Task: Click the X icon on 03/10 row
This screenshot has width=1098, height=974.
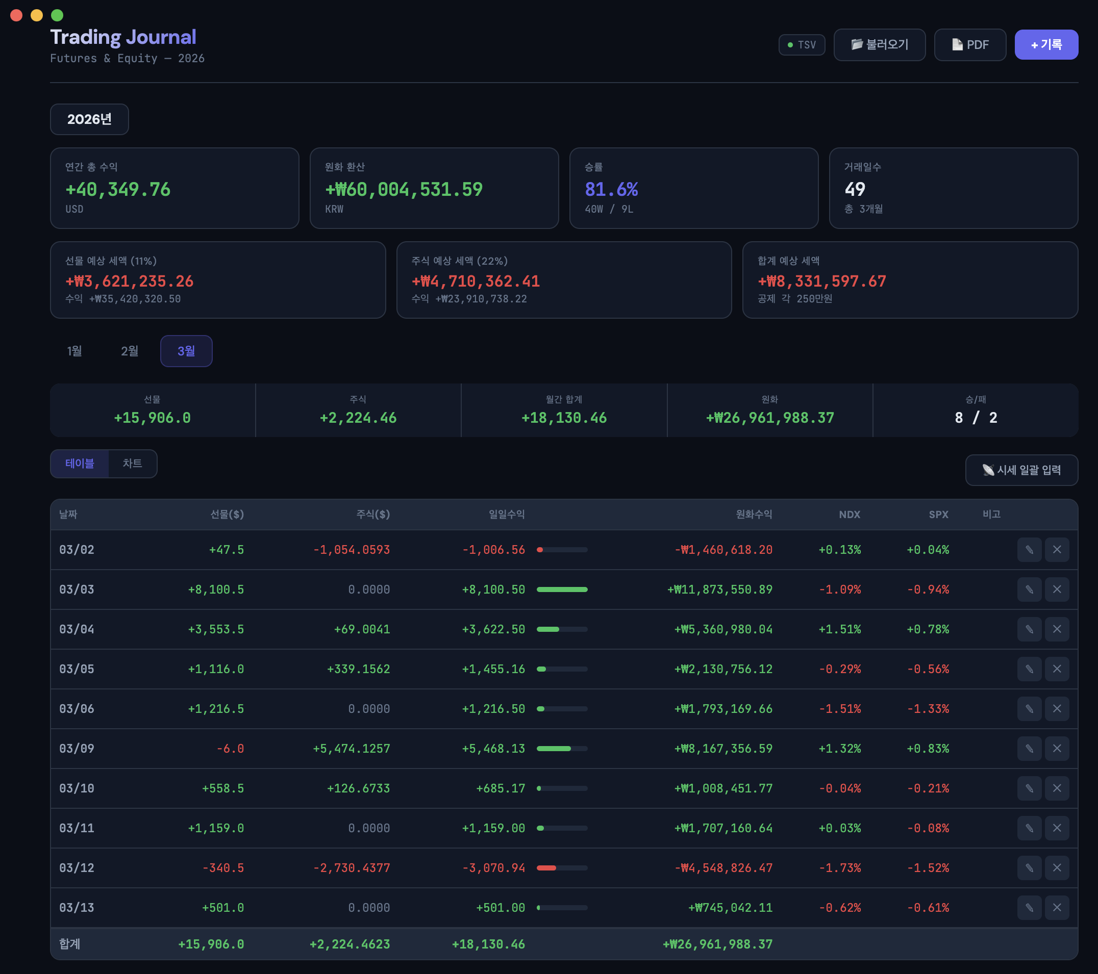Action: [x=1056, y=788]
